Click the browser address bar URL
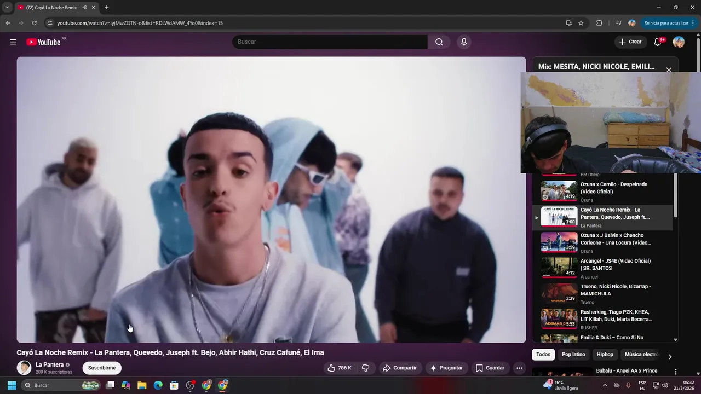The height and width of the screenshot is (394, 701). click(140, 23)
